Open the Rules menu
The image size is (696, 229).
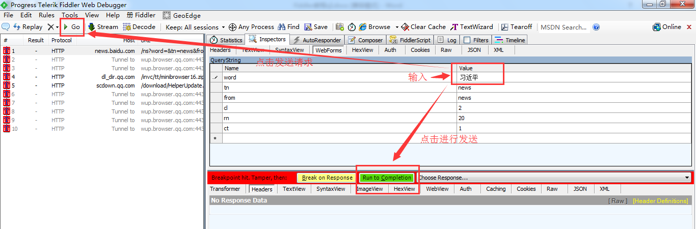tap(47, 15)
